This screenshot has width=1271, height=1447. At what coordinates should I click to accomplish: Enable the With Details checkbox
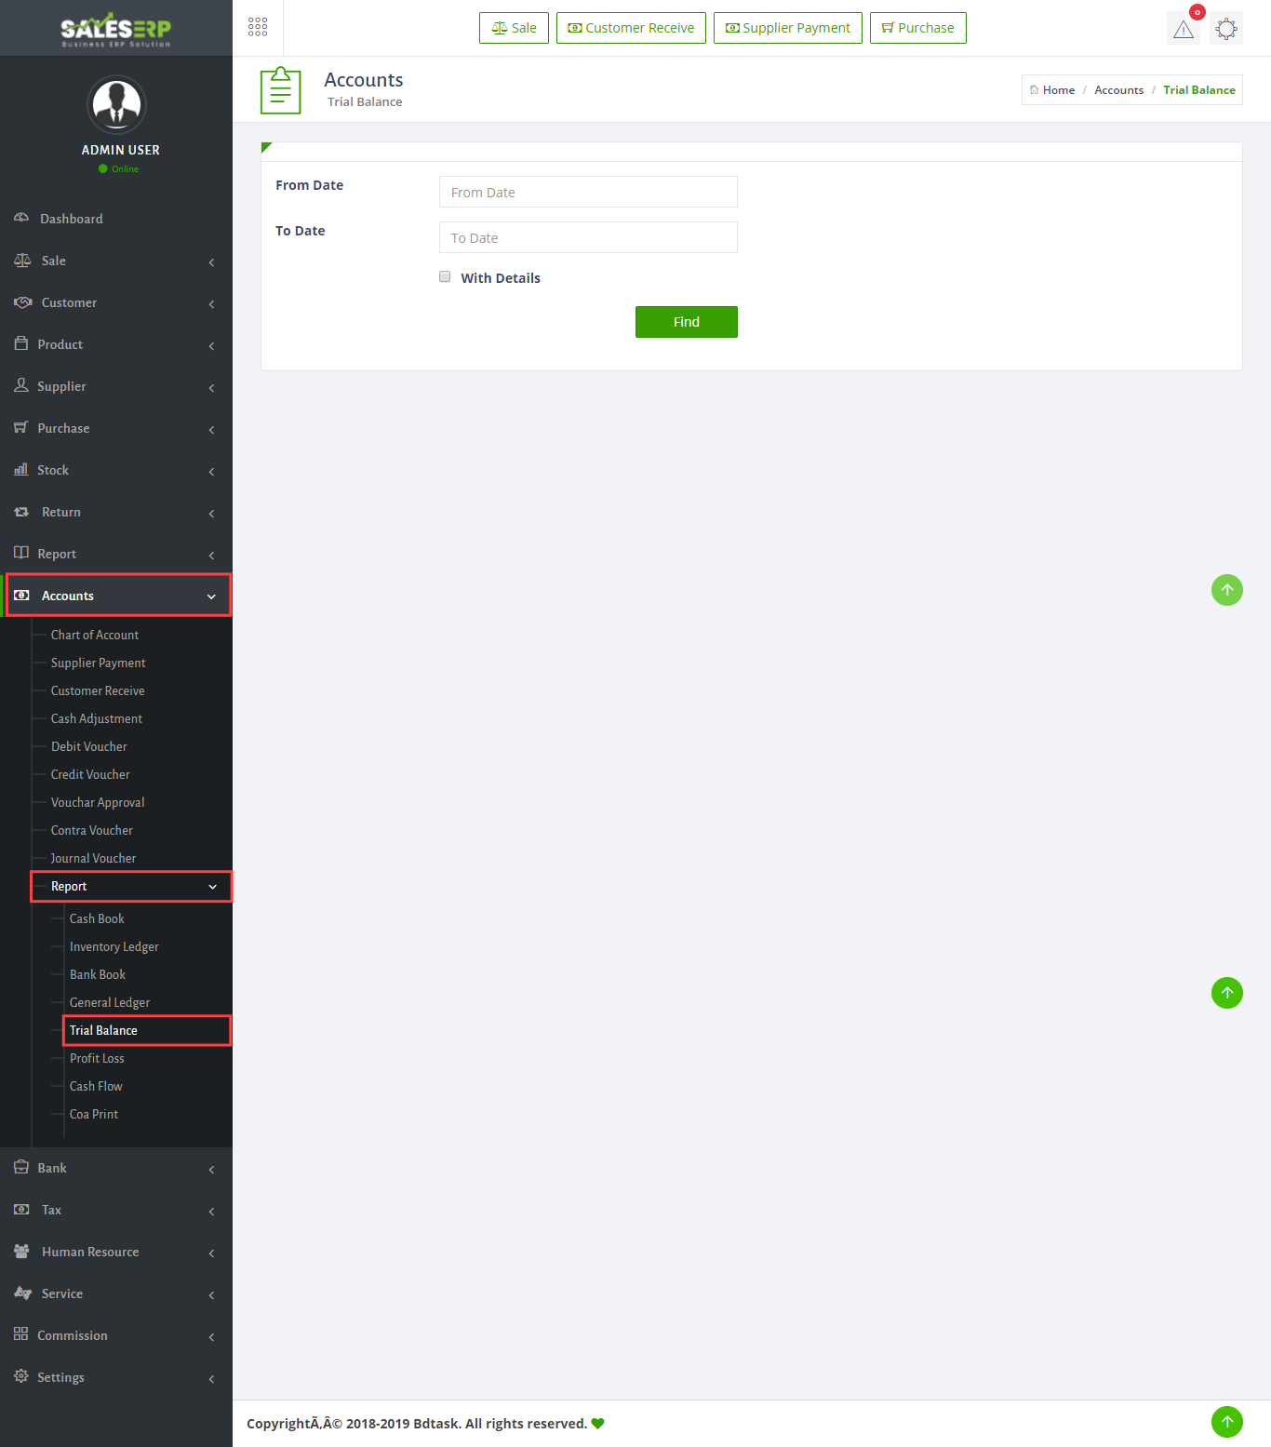[x=445, y=276]
